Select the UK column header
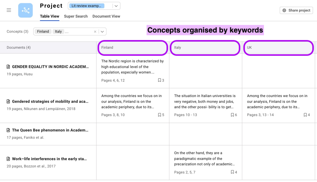 [x=278, y=48]
